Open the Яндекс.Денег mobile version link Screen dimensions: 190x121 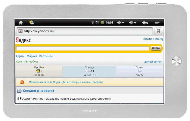(x=66, y=82)
